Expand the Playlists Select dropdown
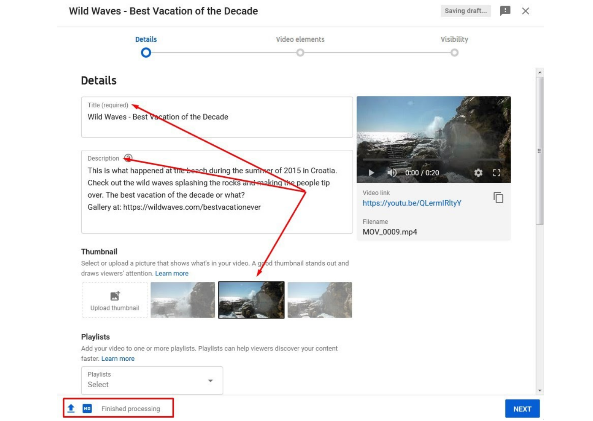This screenshot has height=421, width=593. (x=152, y=380)
